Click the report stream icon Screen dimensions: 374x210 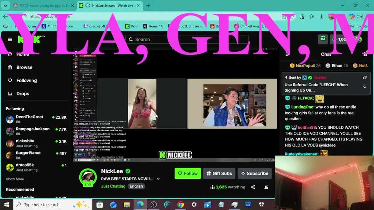(266, 187)
